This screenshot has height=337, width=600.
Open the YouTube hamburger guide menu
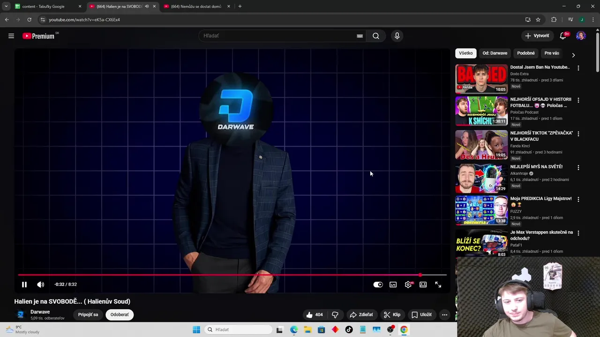[x=11, y=36]
